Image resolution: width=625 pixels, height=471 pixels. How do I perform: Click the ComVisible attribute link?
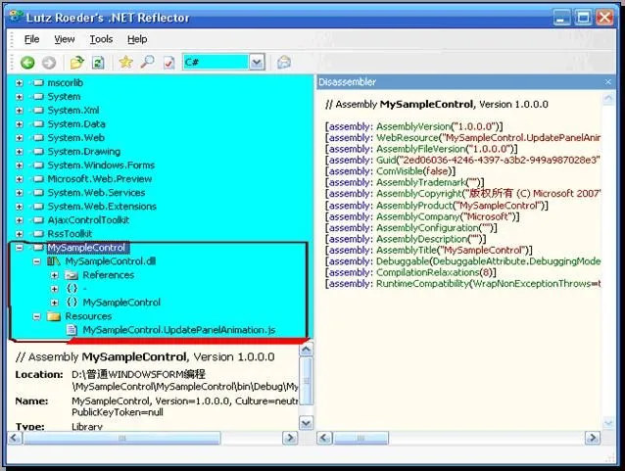400,171
